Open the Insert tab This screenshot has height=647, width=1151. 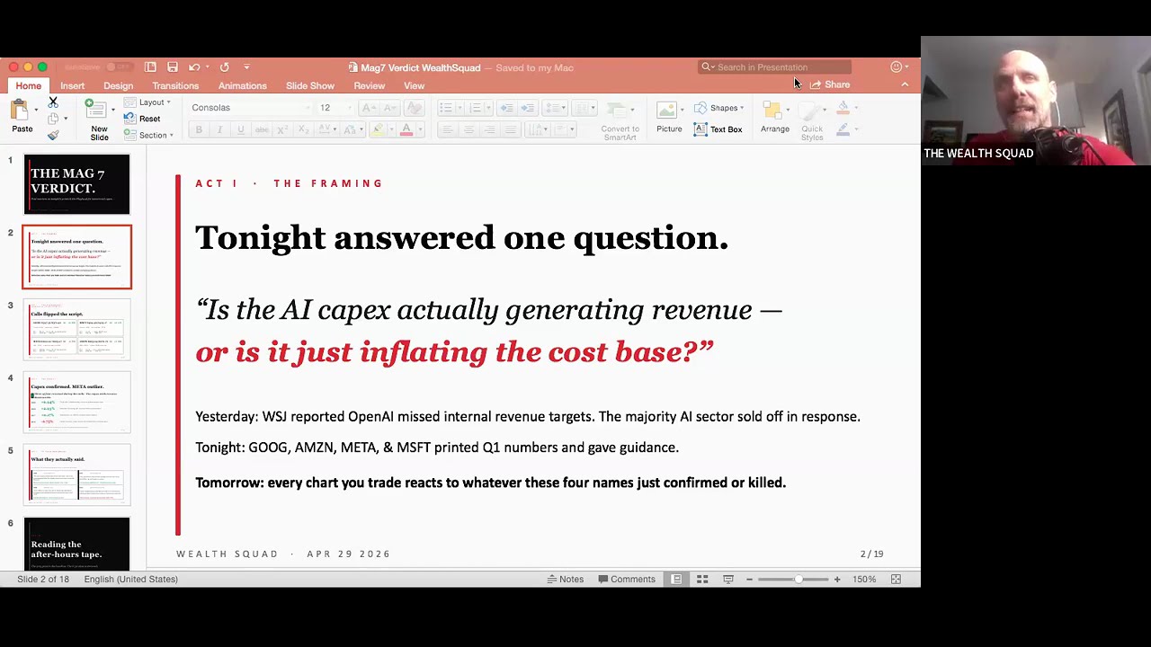tap(72, 86)
